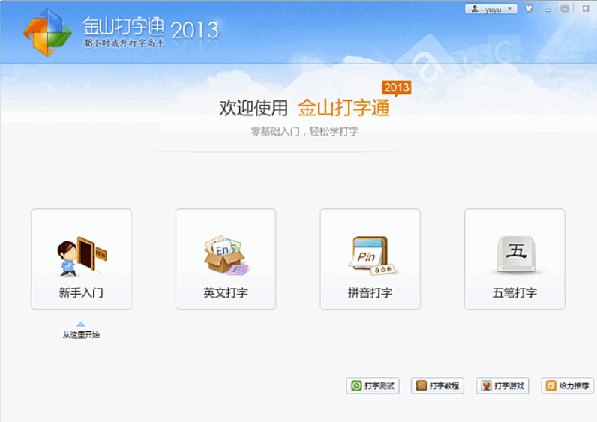The image size is (597, 422).
Task: Click the 欢迎使用 金山打字通 welcome heading
Action: coord(304,108)
